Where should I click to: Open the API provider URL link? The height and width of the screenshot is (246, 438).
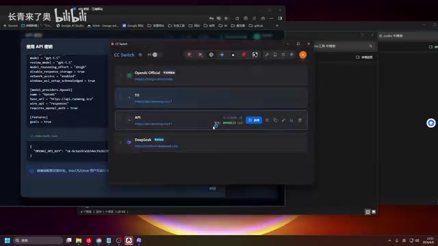click(x=153, y=124)
